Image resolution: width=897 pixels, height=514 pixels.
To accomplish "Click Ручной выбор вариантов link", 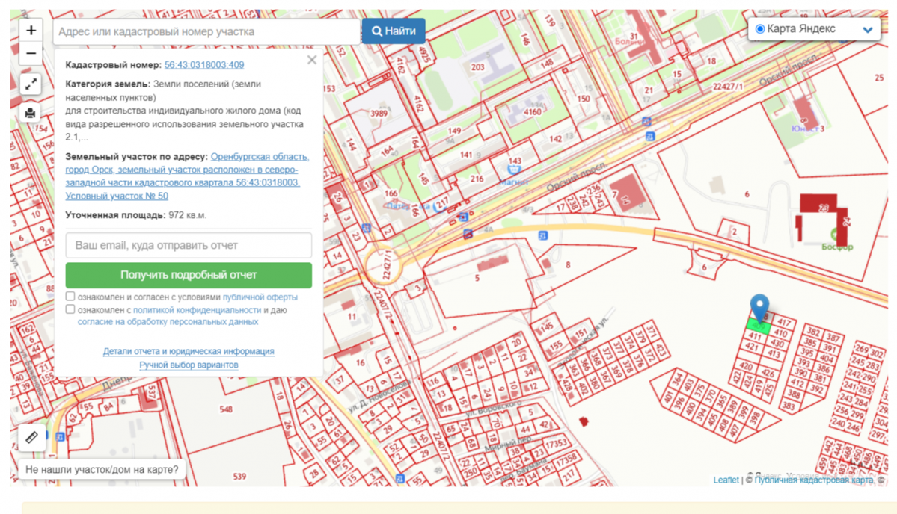I will pos(189,365).
